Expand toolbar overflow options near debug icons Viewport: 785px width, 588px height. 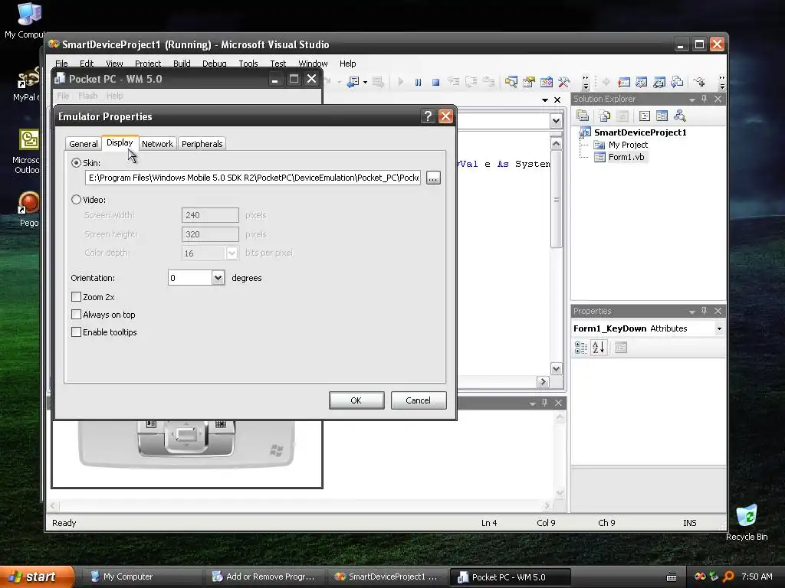585,82
